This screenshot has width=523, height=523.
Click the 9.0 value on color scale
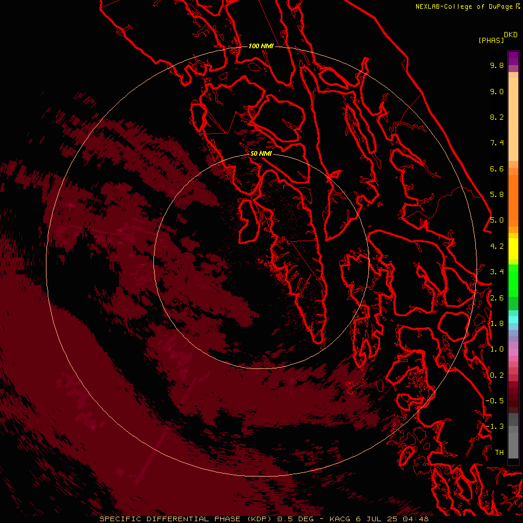(497, 91)
